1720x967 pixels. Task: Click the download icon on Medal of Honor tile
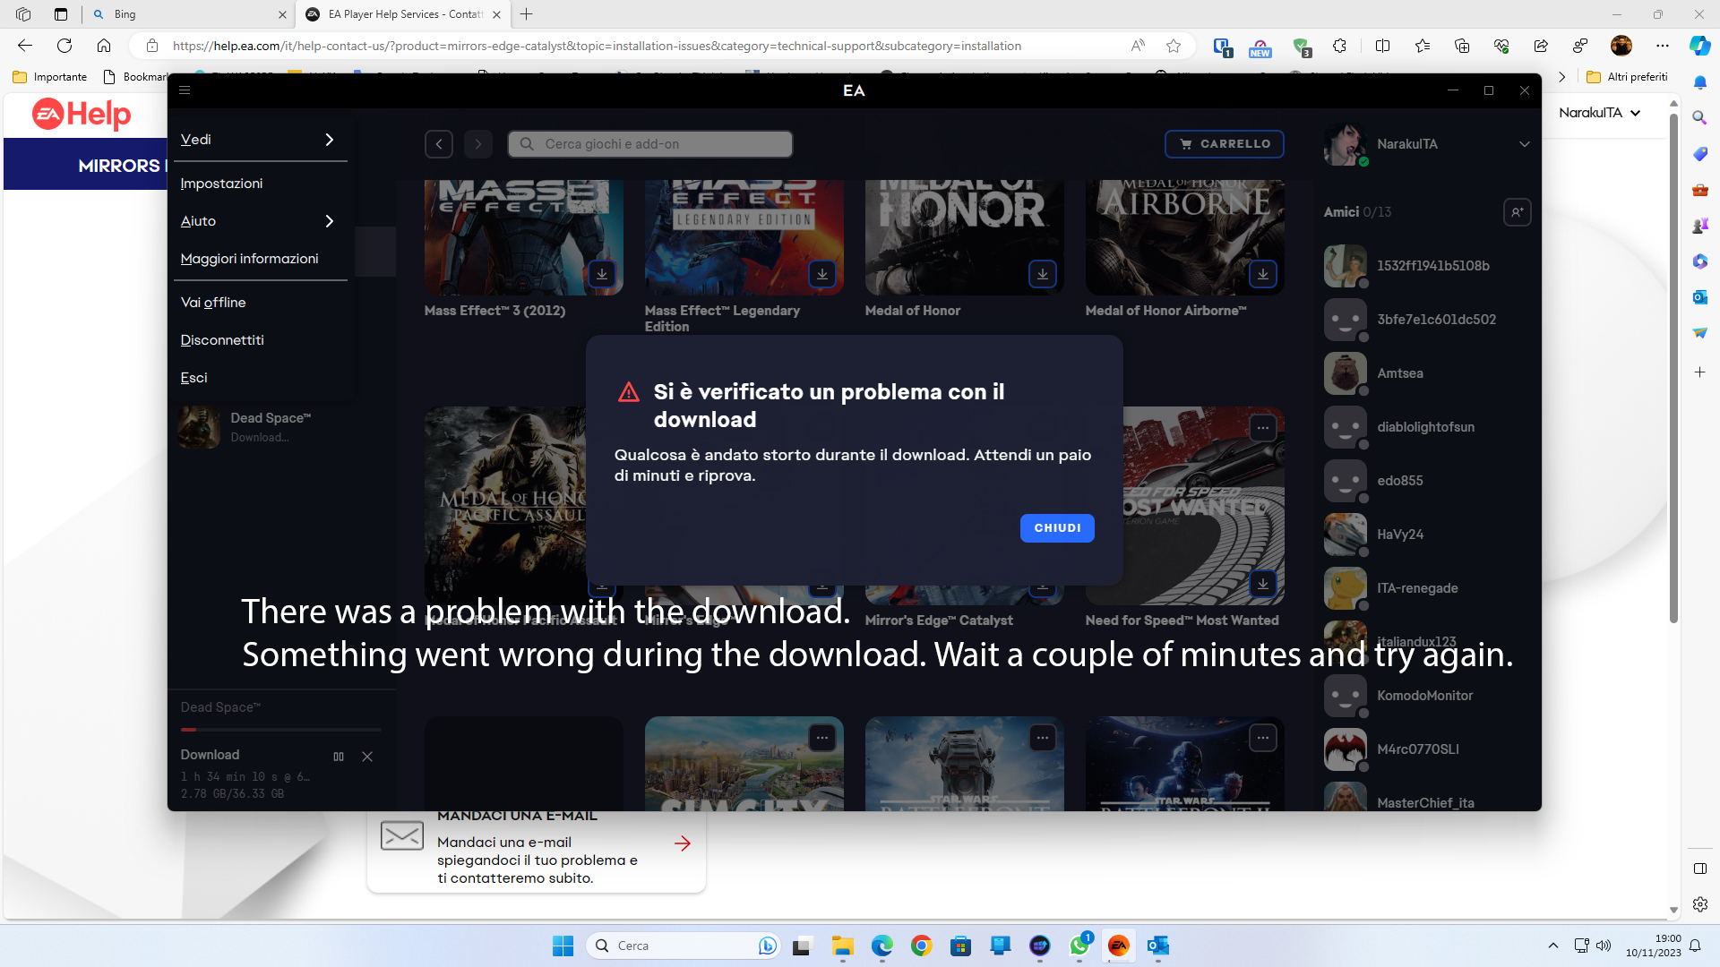(x=1043, y=274)
